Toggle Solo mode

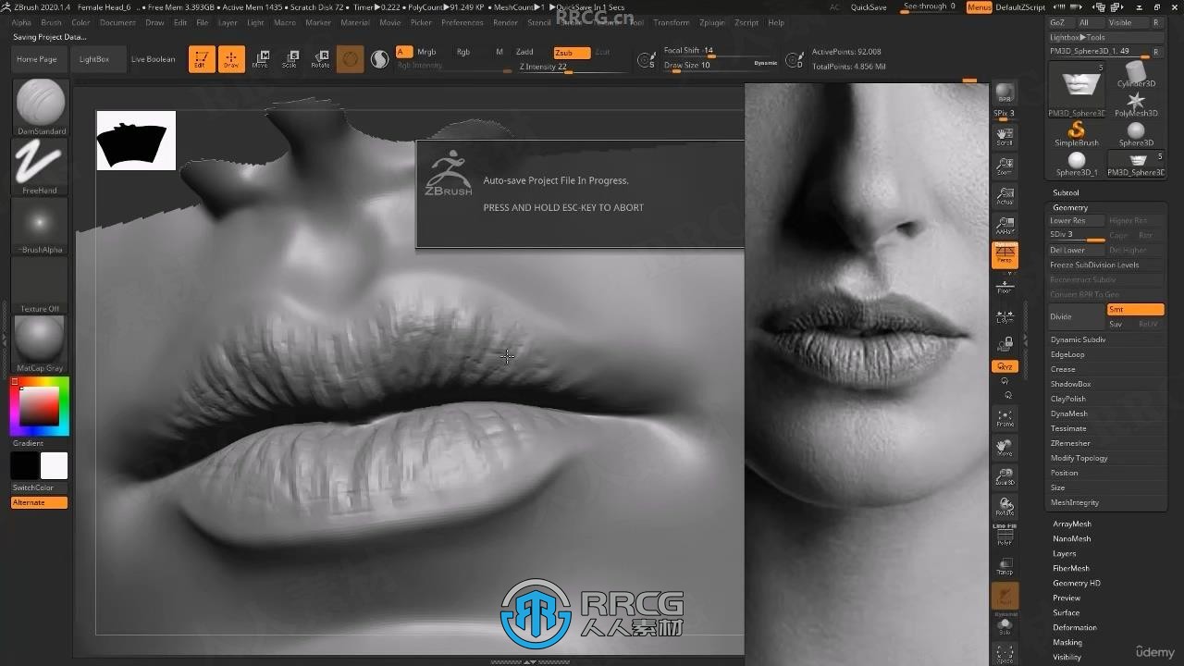(x=1005, y=626)
